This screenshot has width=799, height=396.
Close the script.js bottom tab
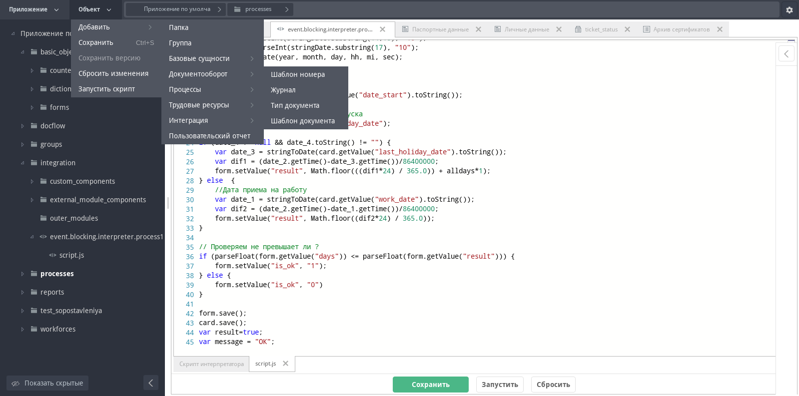pyautogui.click(x=285, y=364)
